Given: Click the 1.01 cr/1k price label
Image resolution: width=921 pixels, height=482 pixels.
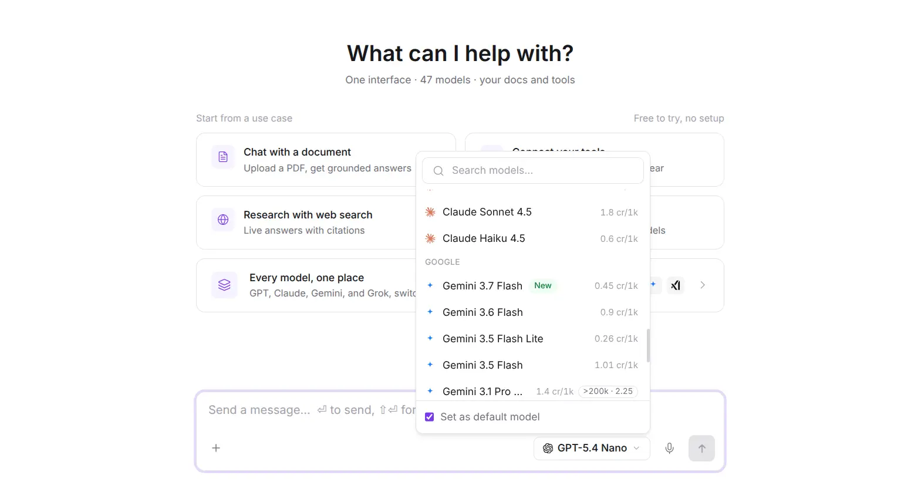Looking at the screenshot, I should (616, 365).
